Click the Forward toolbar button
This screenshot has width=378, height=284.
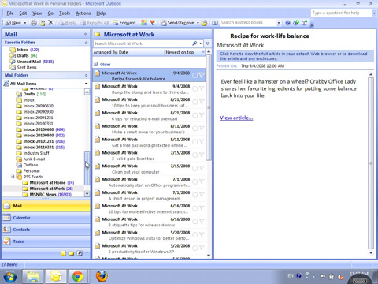[124, 23]
